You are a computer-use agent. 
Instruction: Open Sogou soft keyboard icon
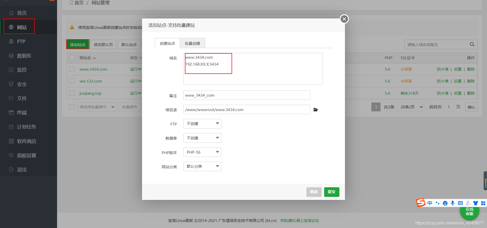(460, 203)
